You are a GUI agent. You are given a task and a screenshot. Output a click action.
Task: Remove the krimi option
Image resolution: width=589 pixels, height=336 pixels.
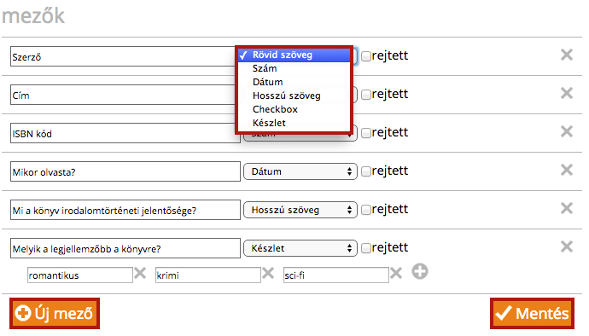pos(268,273)
